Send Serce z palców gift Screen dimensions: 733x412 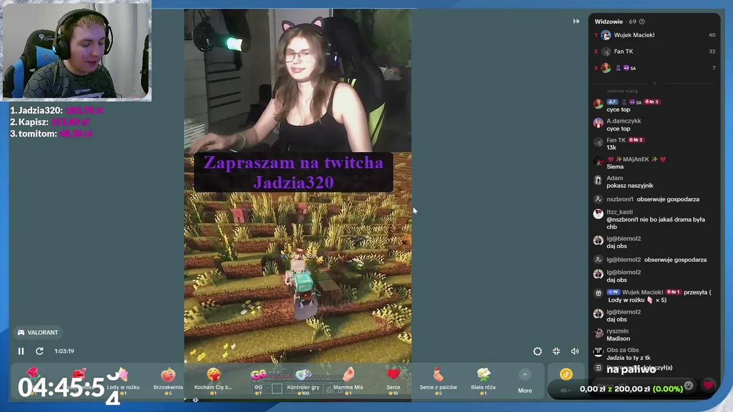[x=438, y=381]
